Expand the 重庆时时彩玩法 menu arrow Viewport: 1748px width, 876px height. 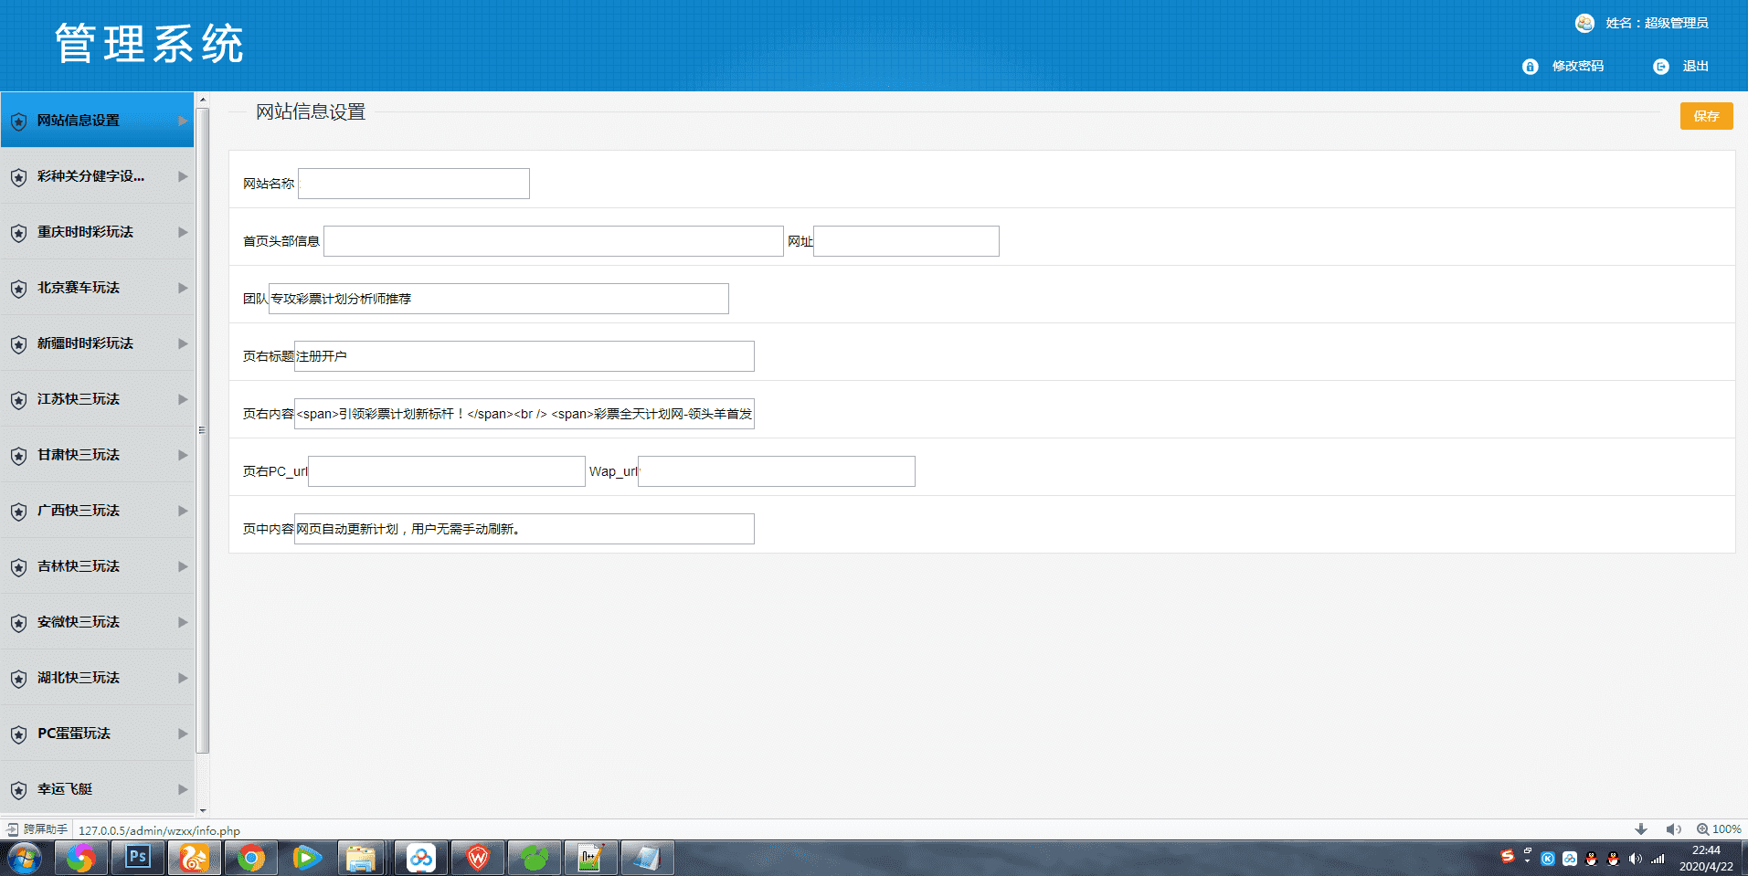183,232
